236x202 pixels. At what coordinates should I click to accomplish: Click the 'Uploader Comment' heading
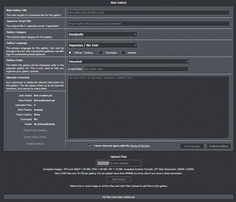(18, 78)
